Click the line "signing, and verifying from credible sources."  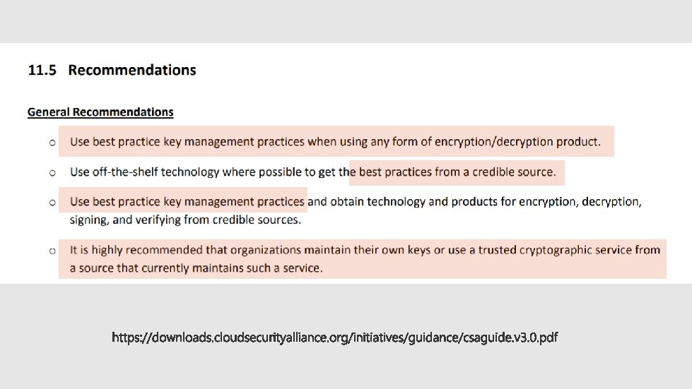coord(185,220)
